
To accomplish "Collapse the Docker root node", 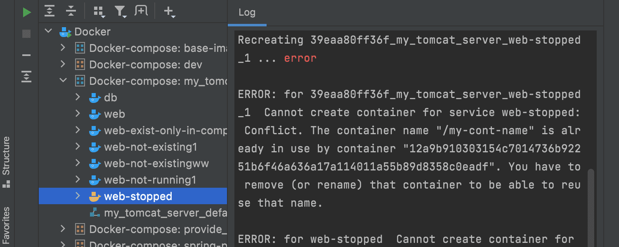I will point(49,31).
